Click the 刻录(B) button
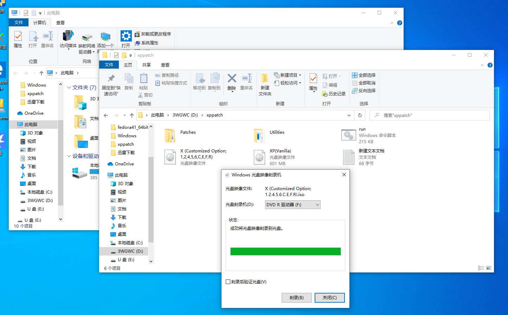Screen dimensions: 508x315 coord(296,298)
